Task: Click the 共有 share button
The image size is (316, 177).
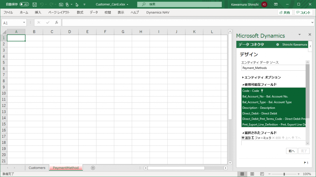Action: (285, 12)
